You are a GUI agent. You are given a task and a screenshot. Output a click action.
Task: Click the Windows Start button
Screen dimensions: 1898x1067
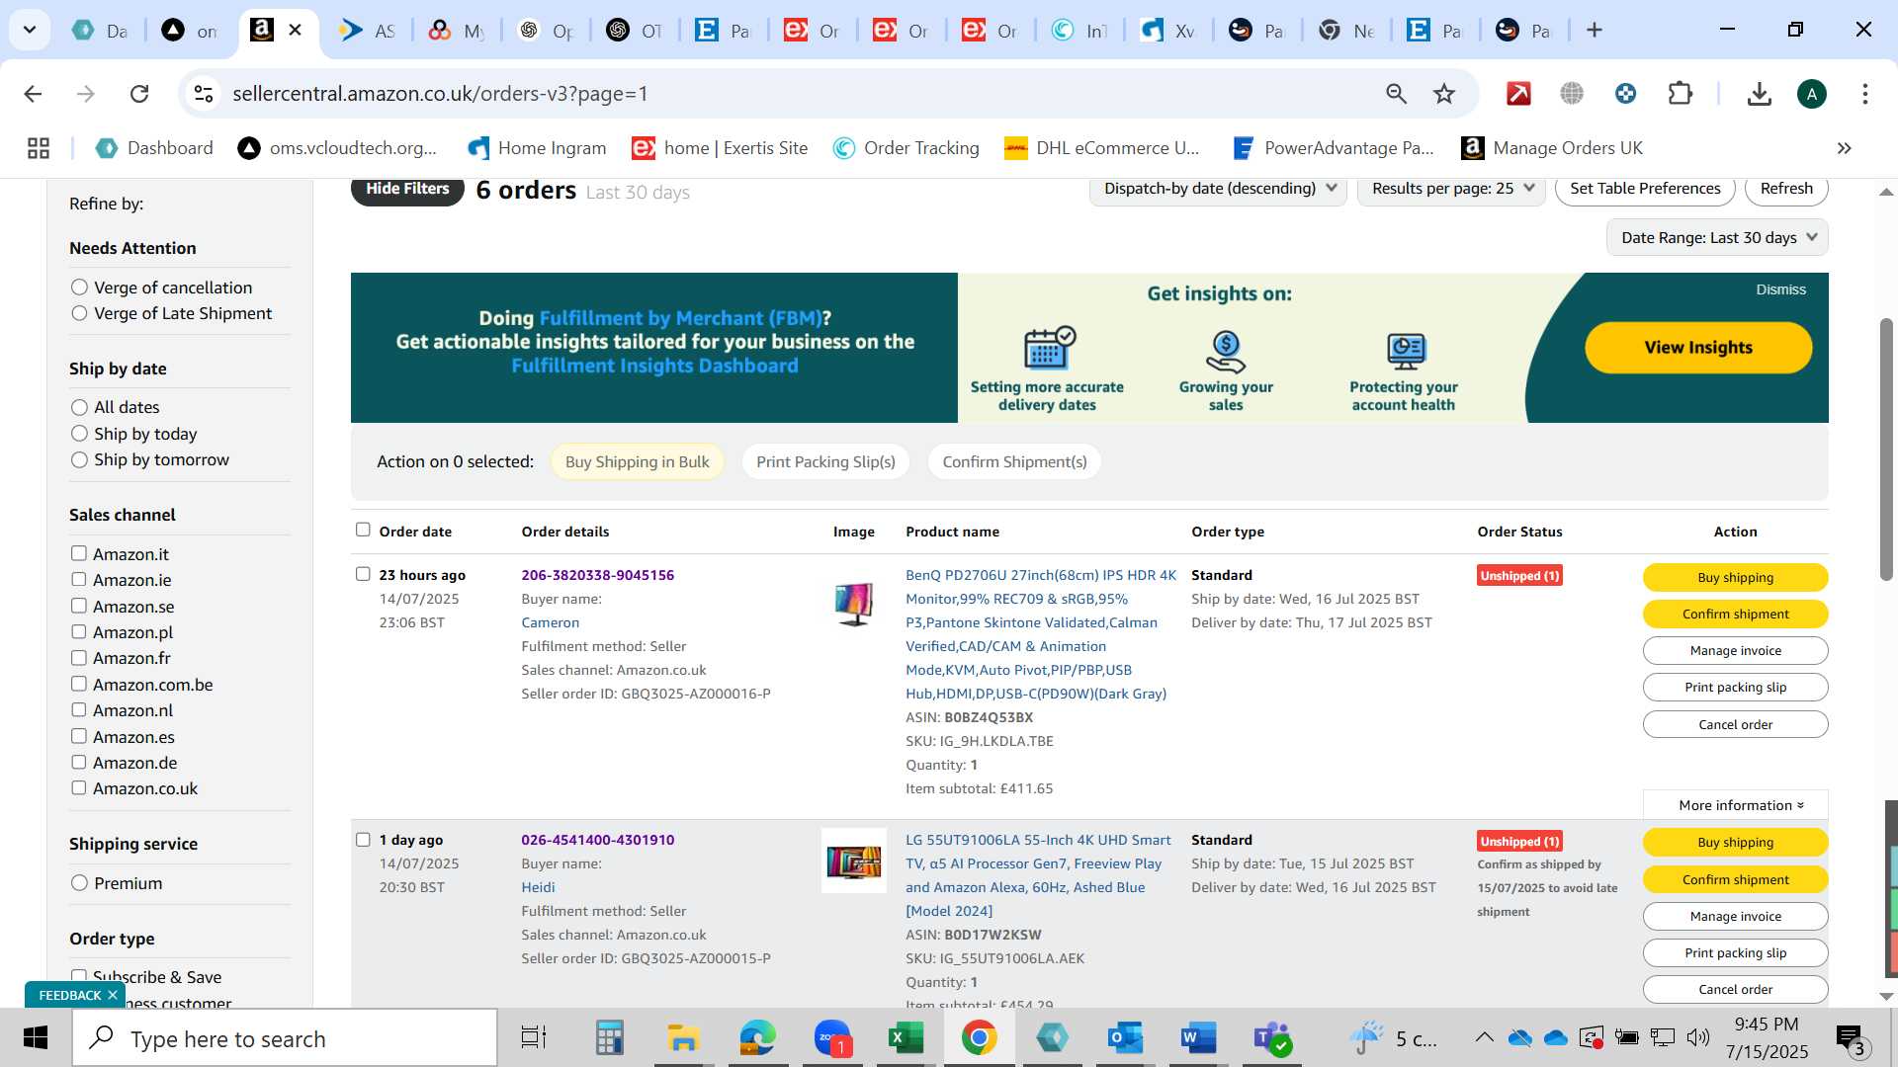tap(36, 1038)
